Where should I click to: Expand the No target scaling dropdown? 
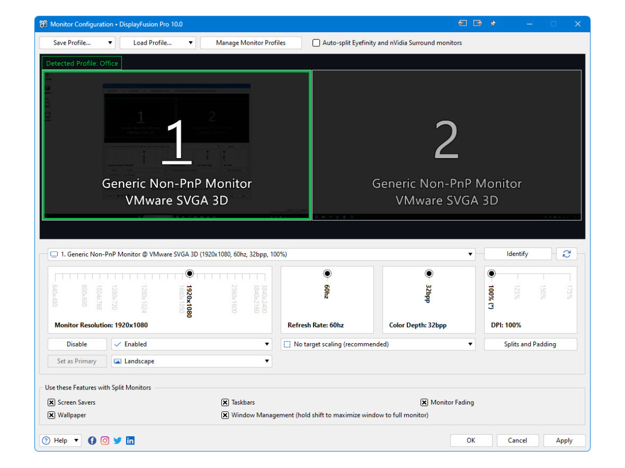(x=378, y=344)
